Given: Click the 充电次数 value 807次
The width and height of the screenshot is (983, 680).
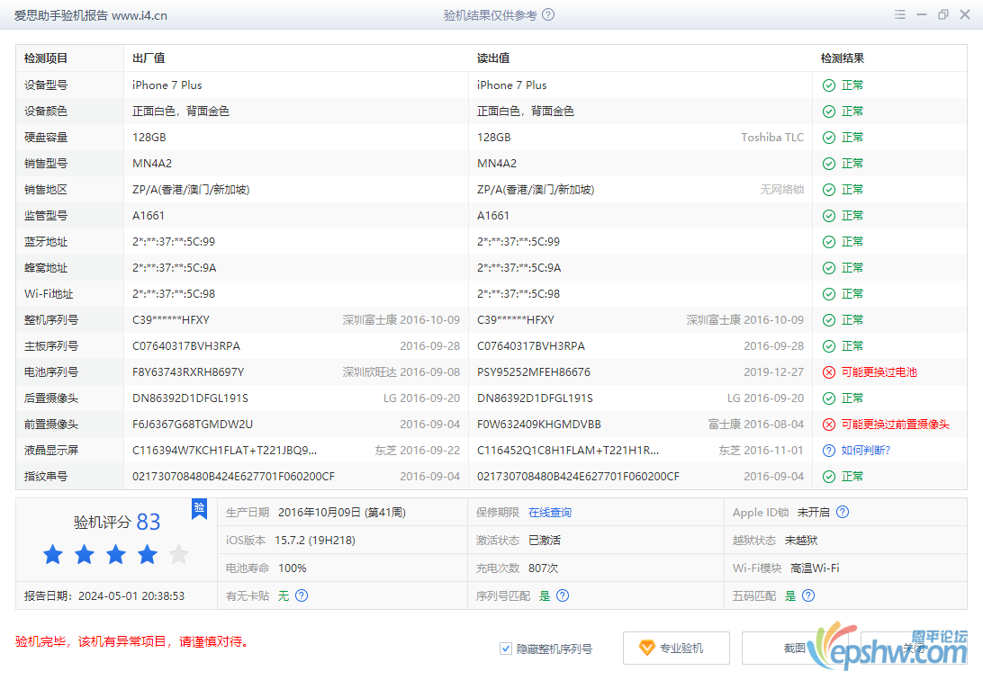Looking at the screenshot, I should 543,568.
